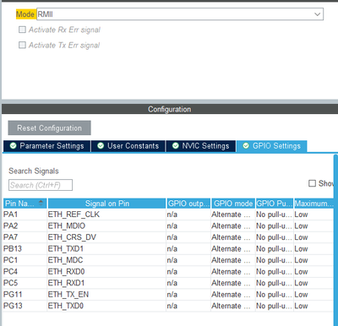Select the PC1 pin row
The height and width of the screenshot is (326, 338).
tap(168, 260)
